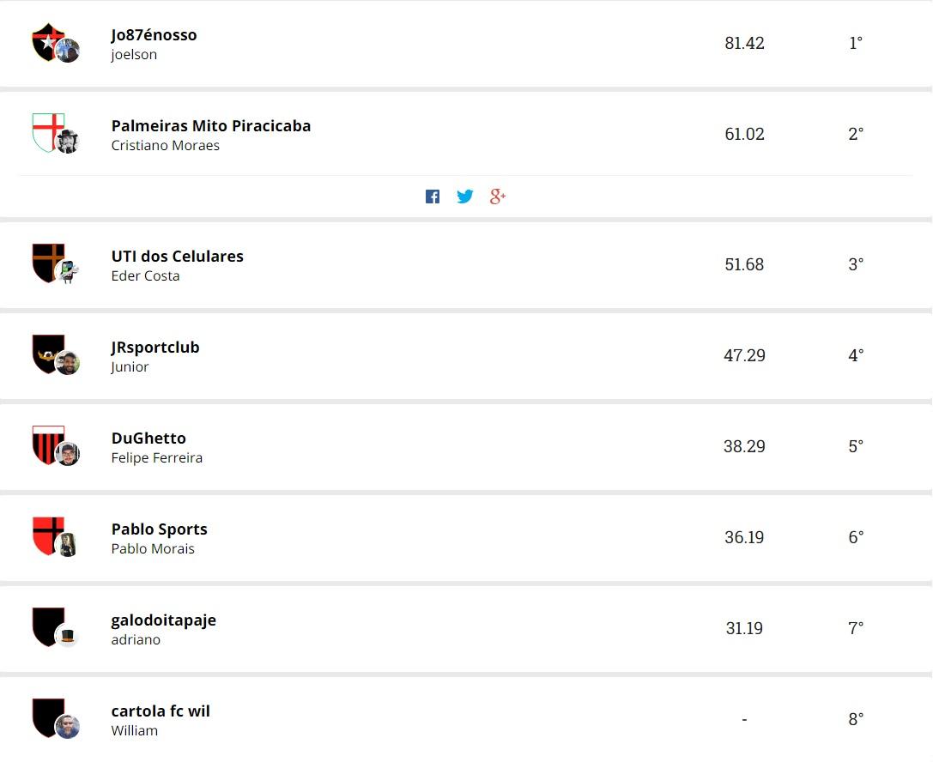This screenshot has width=933, height=762.
Task: Select the UTI dos Celulares team name
Action: click(178, 257)
